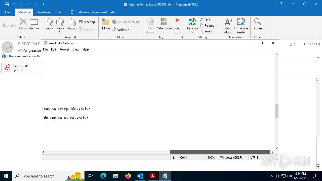This screenshot has width=322, height=181.
Task: Open File Explorer from the taskbar
Action: (115, 176)
